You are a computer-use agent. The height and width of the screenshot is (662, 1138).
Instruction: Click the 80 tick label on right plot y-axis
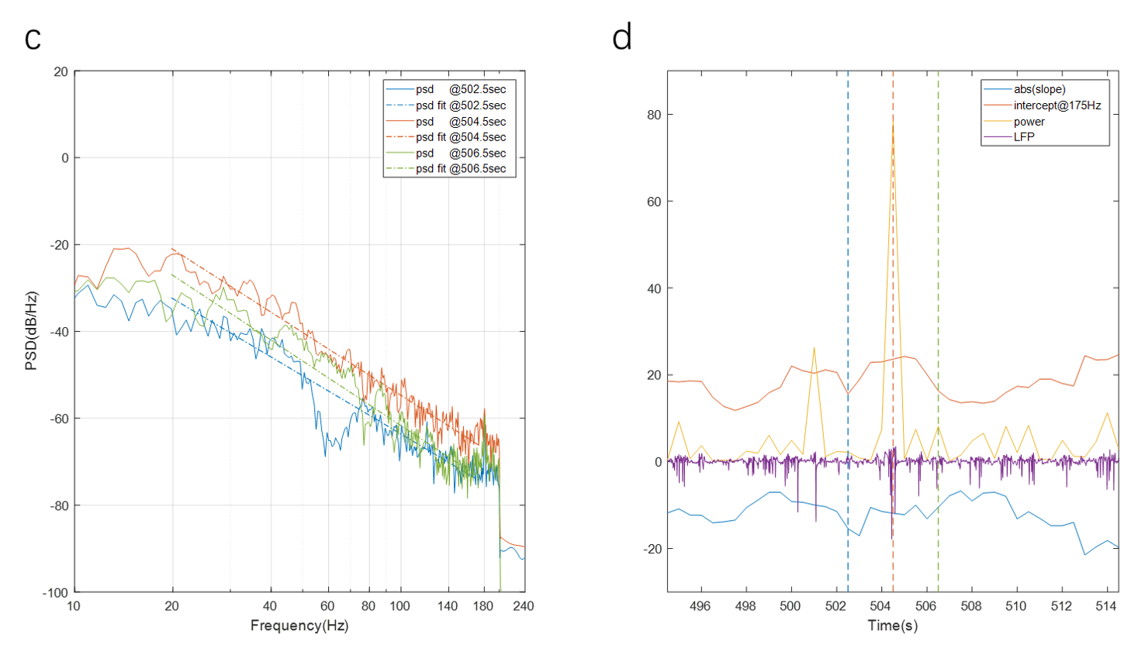coord(655,115)
